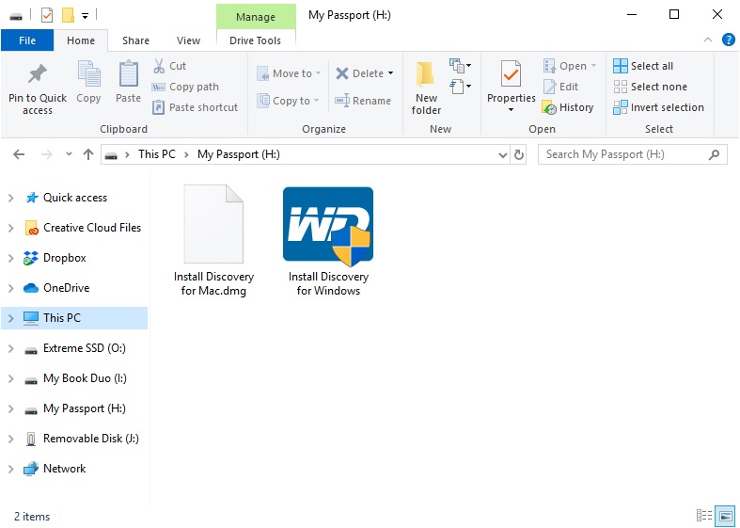
Task: Click the Forward navigation arrow
Action: coord(47,154)
